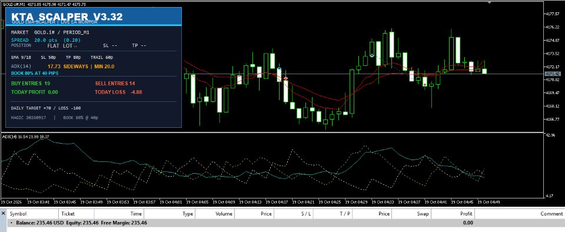565x232 pixels.
Task: Click the S / L column header
Action: coord(294,214)
